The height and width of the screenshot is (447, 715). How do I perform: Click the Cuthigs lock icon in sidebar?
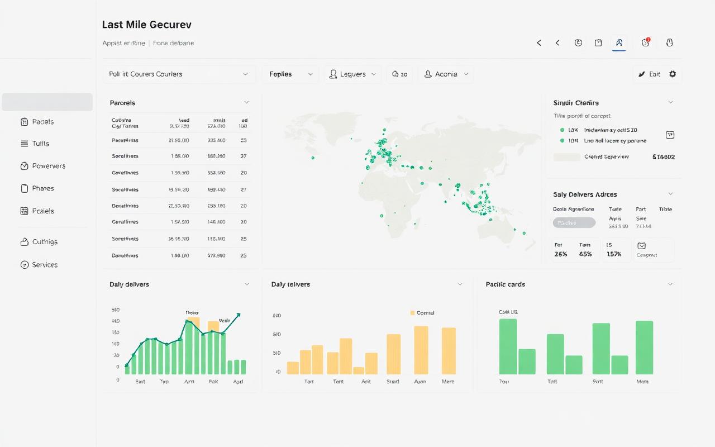[x=24, y=242]
